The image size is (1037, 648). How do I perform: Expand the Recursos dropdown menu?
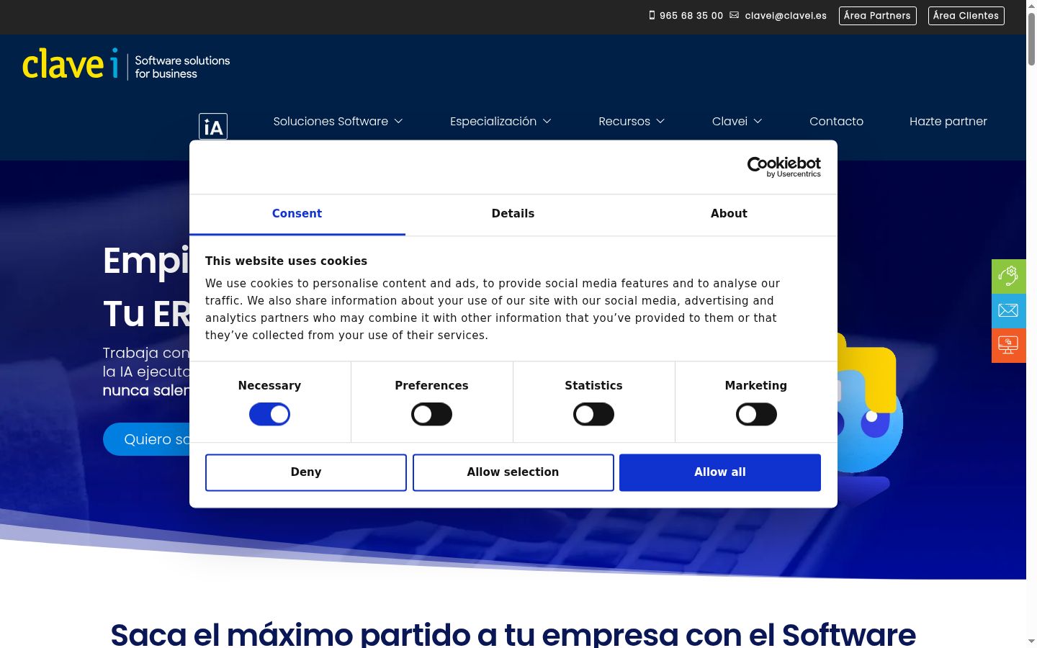tap(632, 121)
